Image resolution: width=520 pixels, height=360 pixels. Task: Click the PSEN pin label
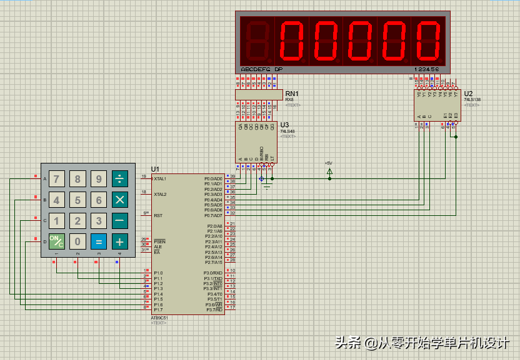(159, 241)
